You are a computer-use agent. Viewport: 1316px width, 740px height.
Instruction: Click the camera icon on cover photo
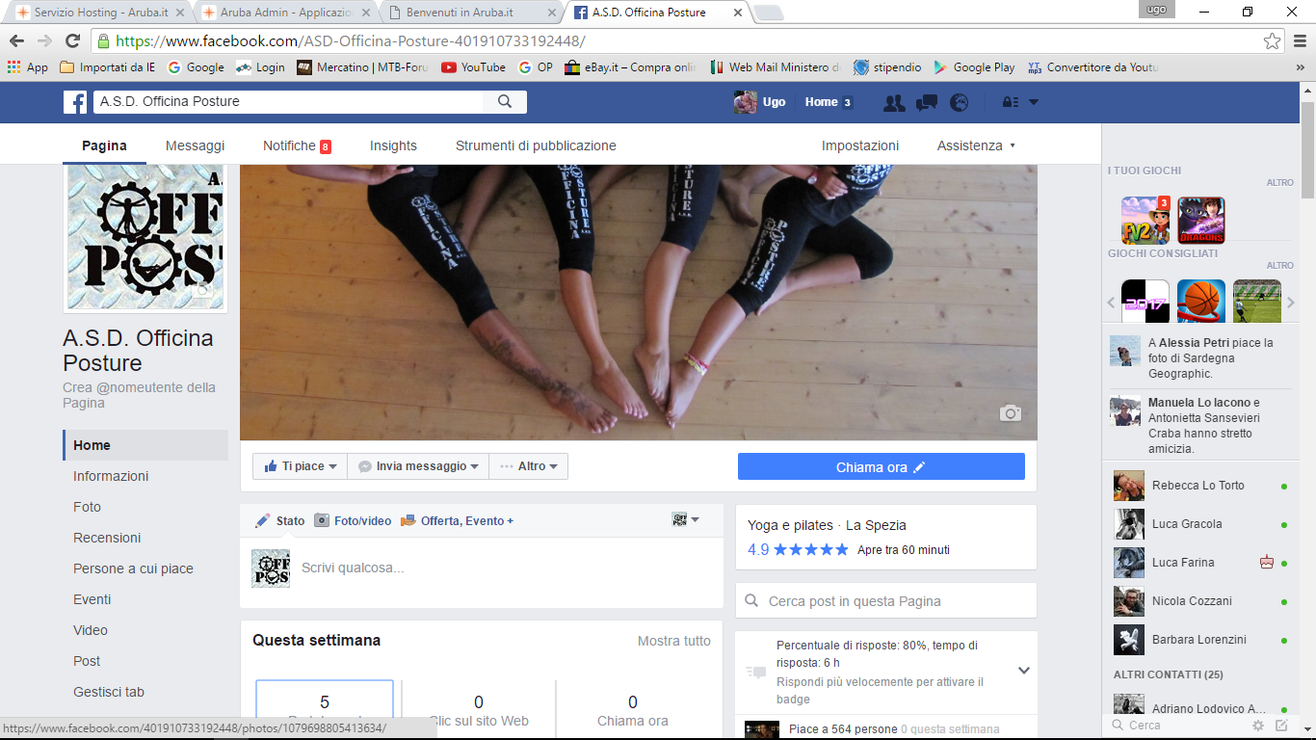pyautogui.click(x=1010, y=413)
